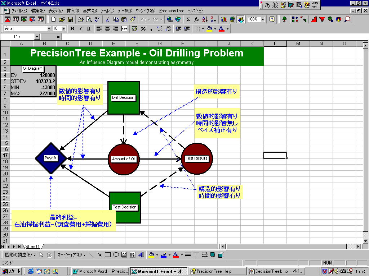Open the font size 10 dropdown

pyautogui.click(x=63, y=29)
